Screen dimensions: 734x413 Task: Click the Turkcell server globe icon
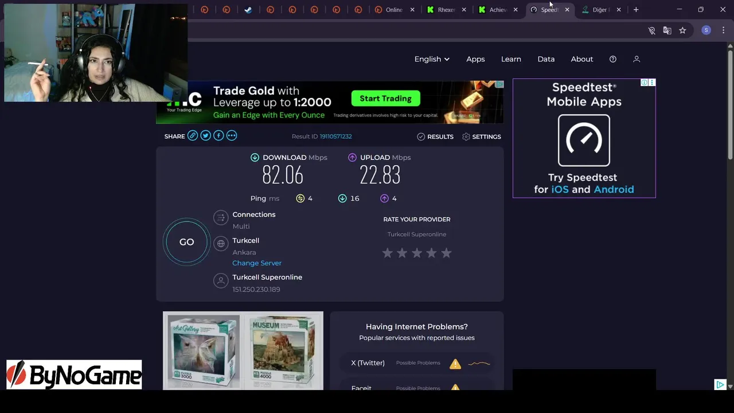click(221, 244)
